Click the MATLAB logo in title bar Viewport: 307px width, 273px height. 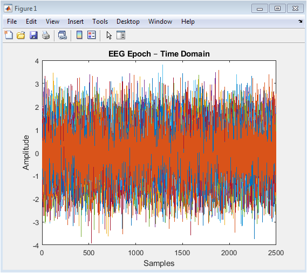[8, 9]
